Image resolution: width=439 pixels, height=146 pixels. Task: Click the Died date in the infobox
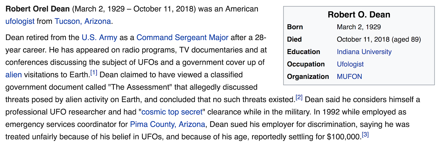[x=379, y=40]
